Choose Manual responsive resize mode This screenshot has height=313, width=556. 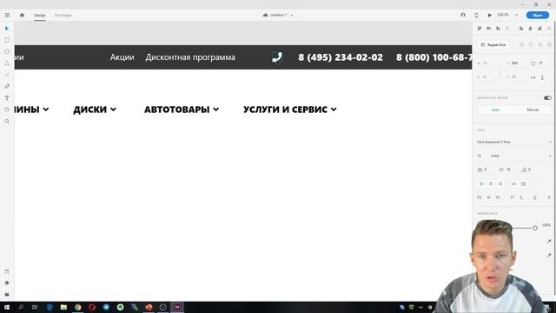tap(533, 110)
